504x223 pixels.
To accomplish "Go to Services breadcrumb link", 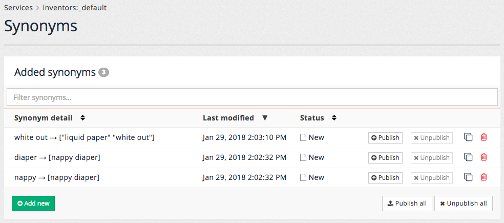I will click(18, 8).
